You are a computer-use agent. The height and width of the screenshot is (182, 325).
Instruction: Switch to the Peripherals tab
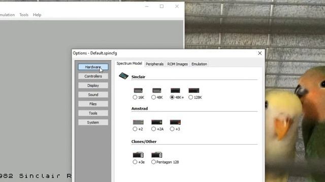pos(154,64)
